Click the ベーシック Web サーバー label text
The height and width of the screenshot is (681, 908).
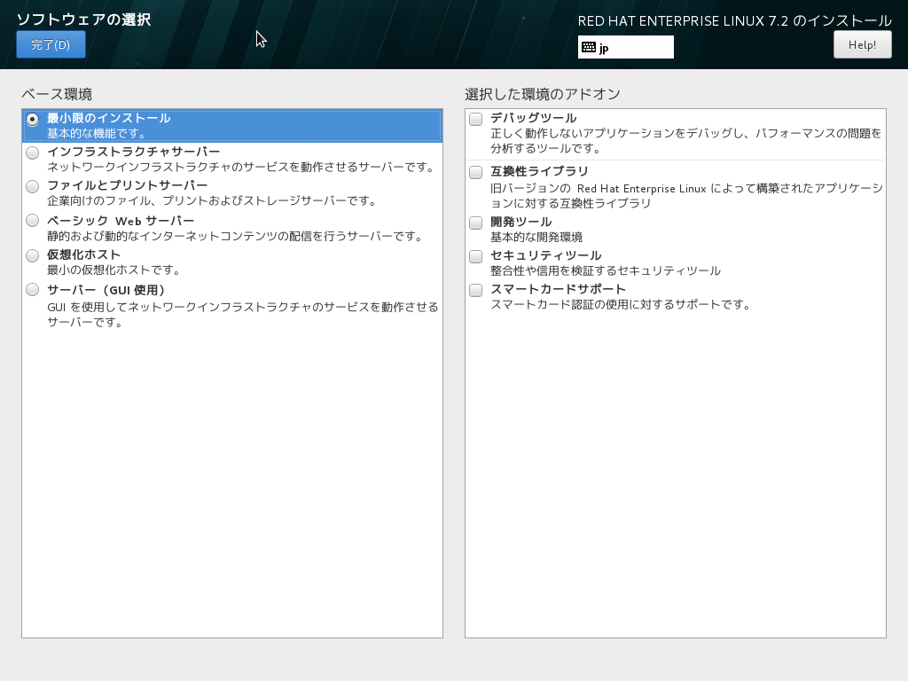121,221
